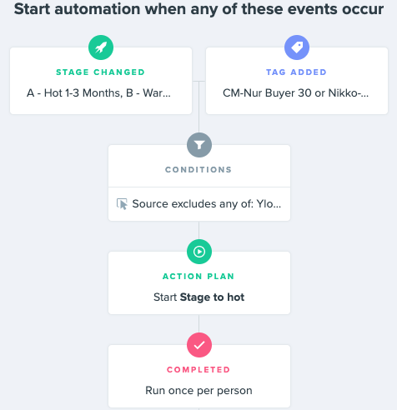Click the pink checkmark Completed icon
This screenshot has height=410, width=397.
click(x=199, y=345)
